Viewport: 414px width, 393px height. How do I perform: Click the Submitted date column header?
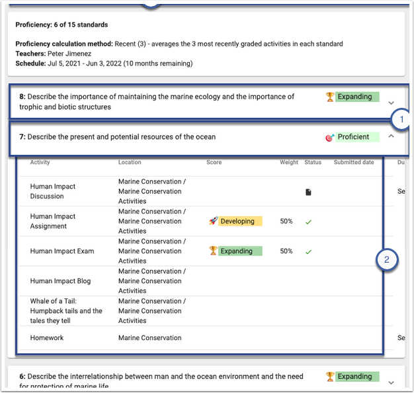click(353, 162)
